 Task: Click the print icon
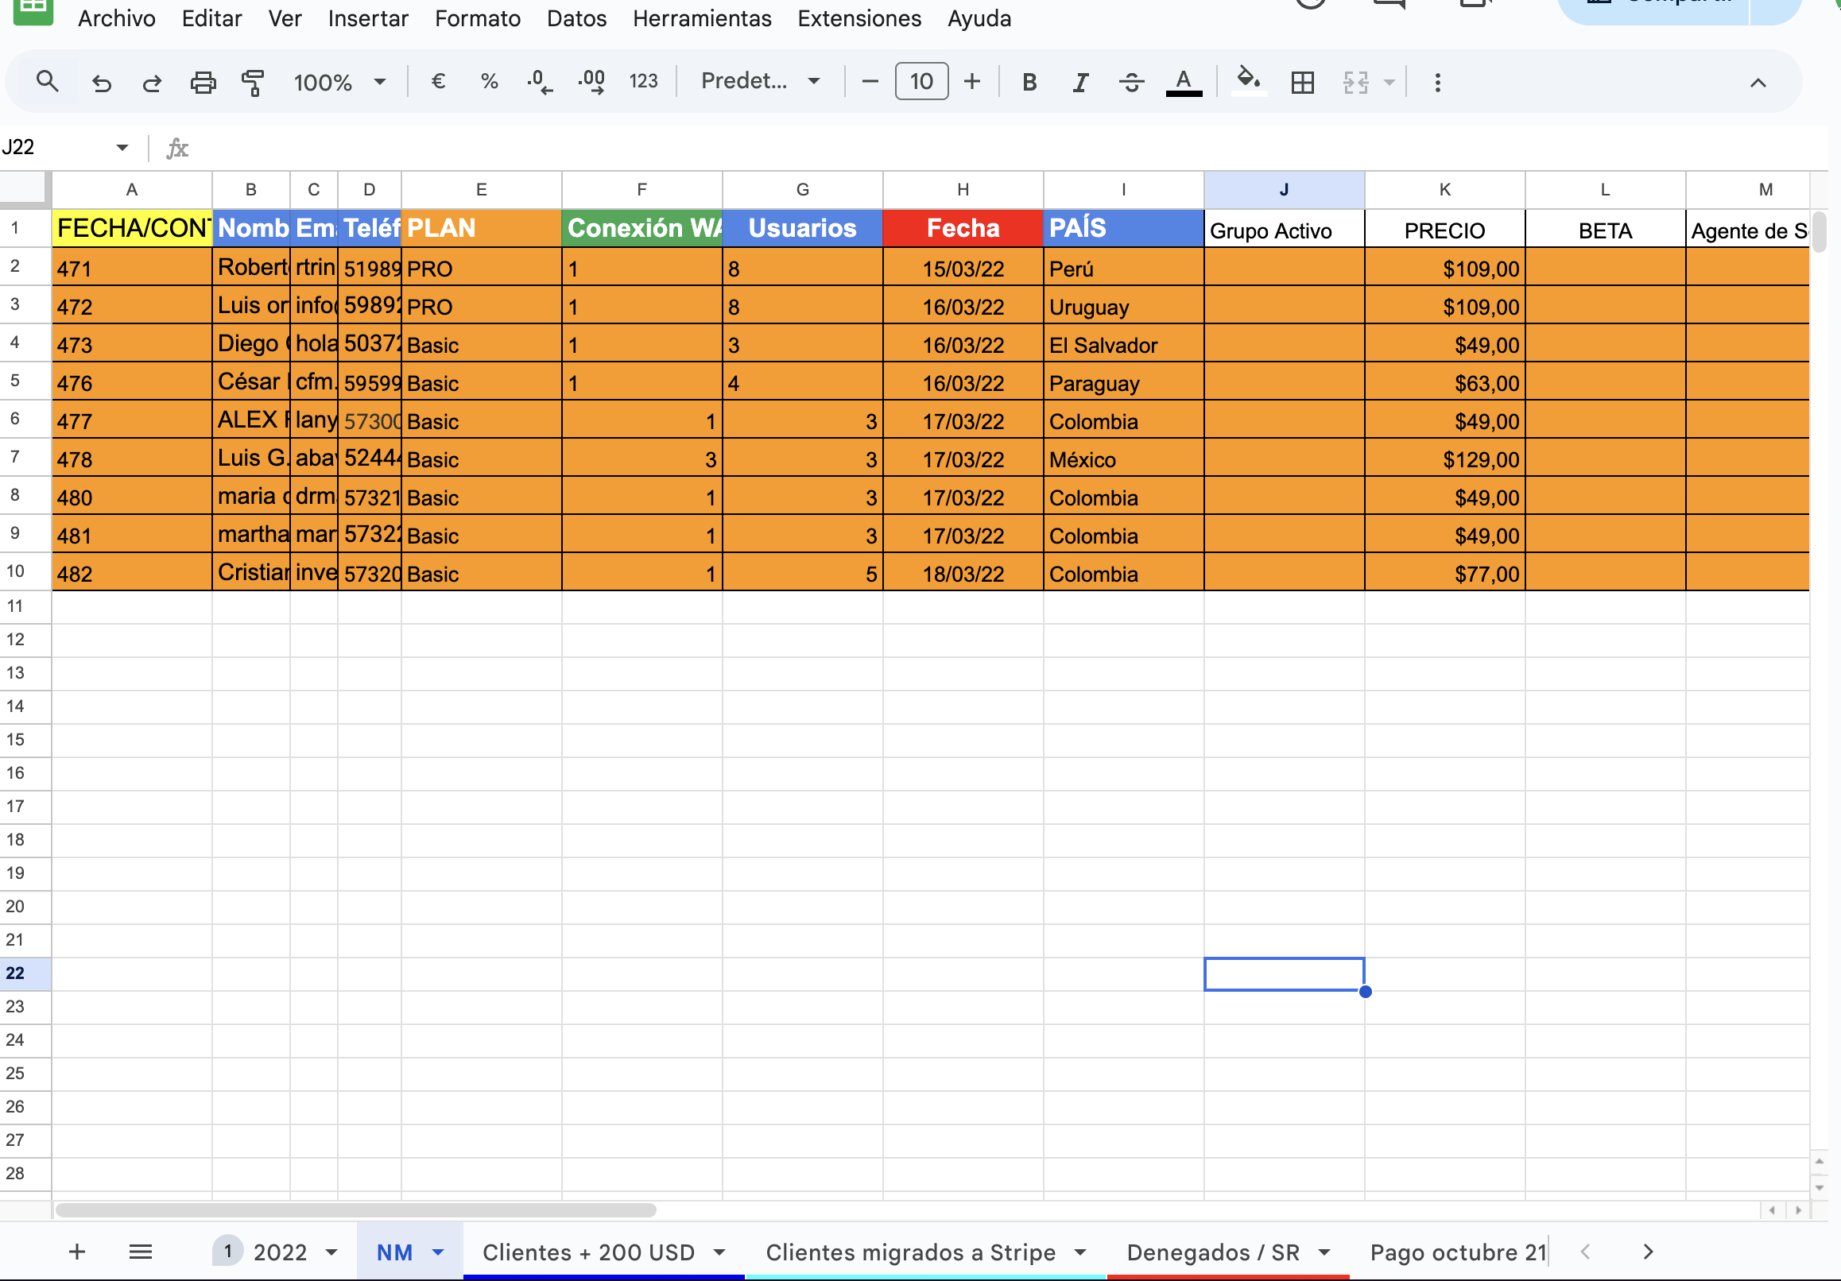pyautogui.click(x=203, y=82)
